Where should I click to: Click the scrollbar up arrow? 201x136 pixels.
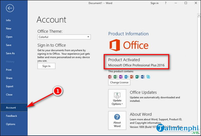(199, 15)
